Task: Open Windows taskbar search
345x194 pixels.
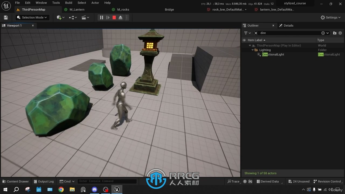Action: click(16, 190)
